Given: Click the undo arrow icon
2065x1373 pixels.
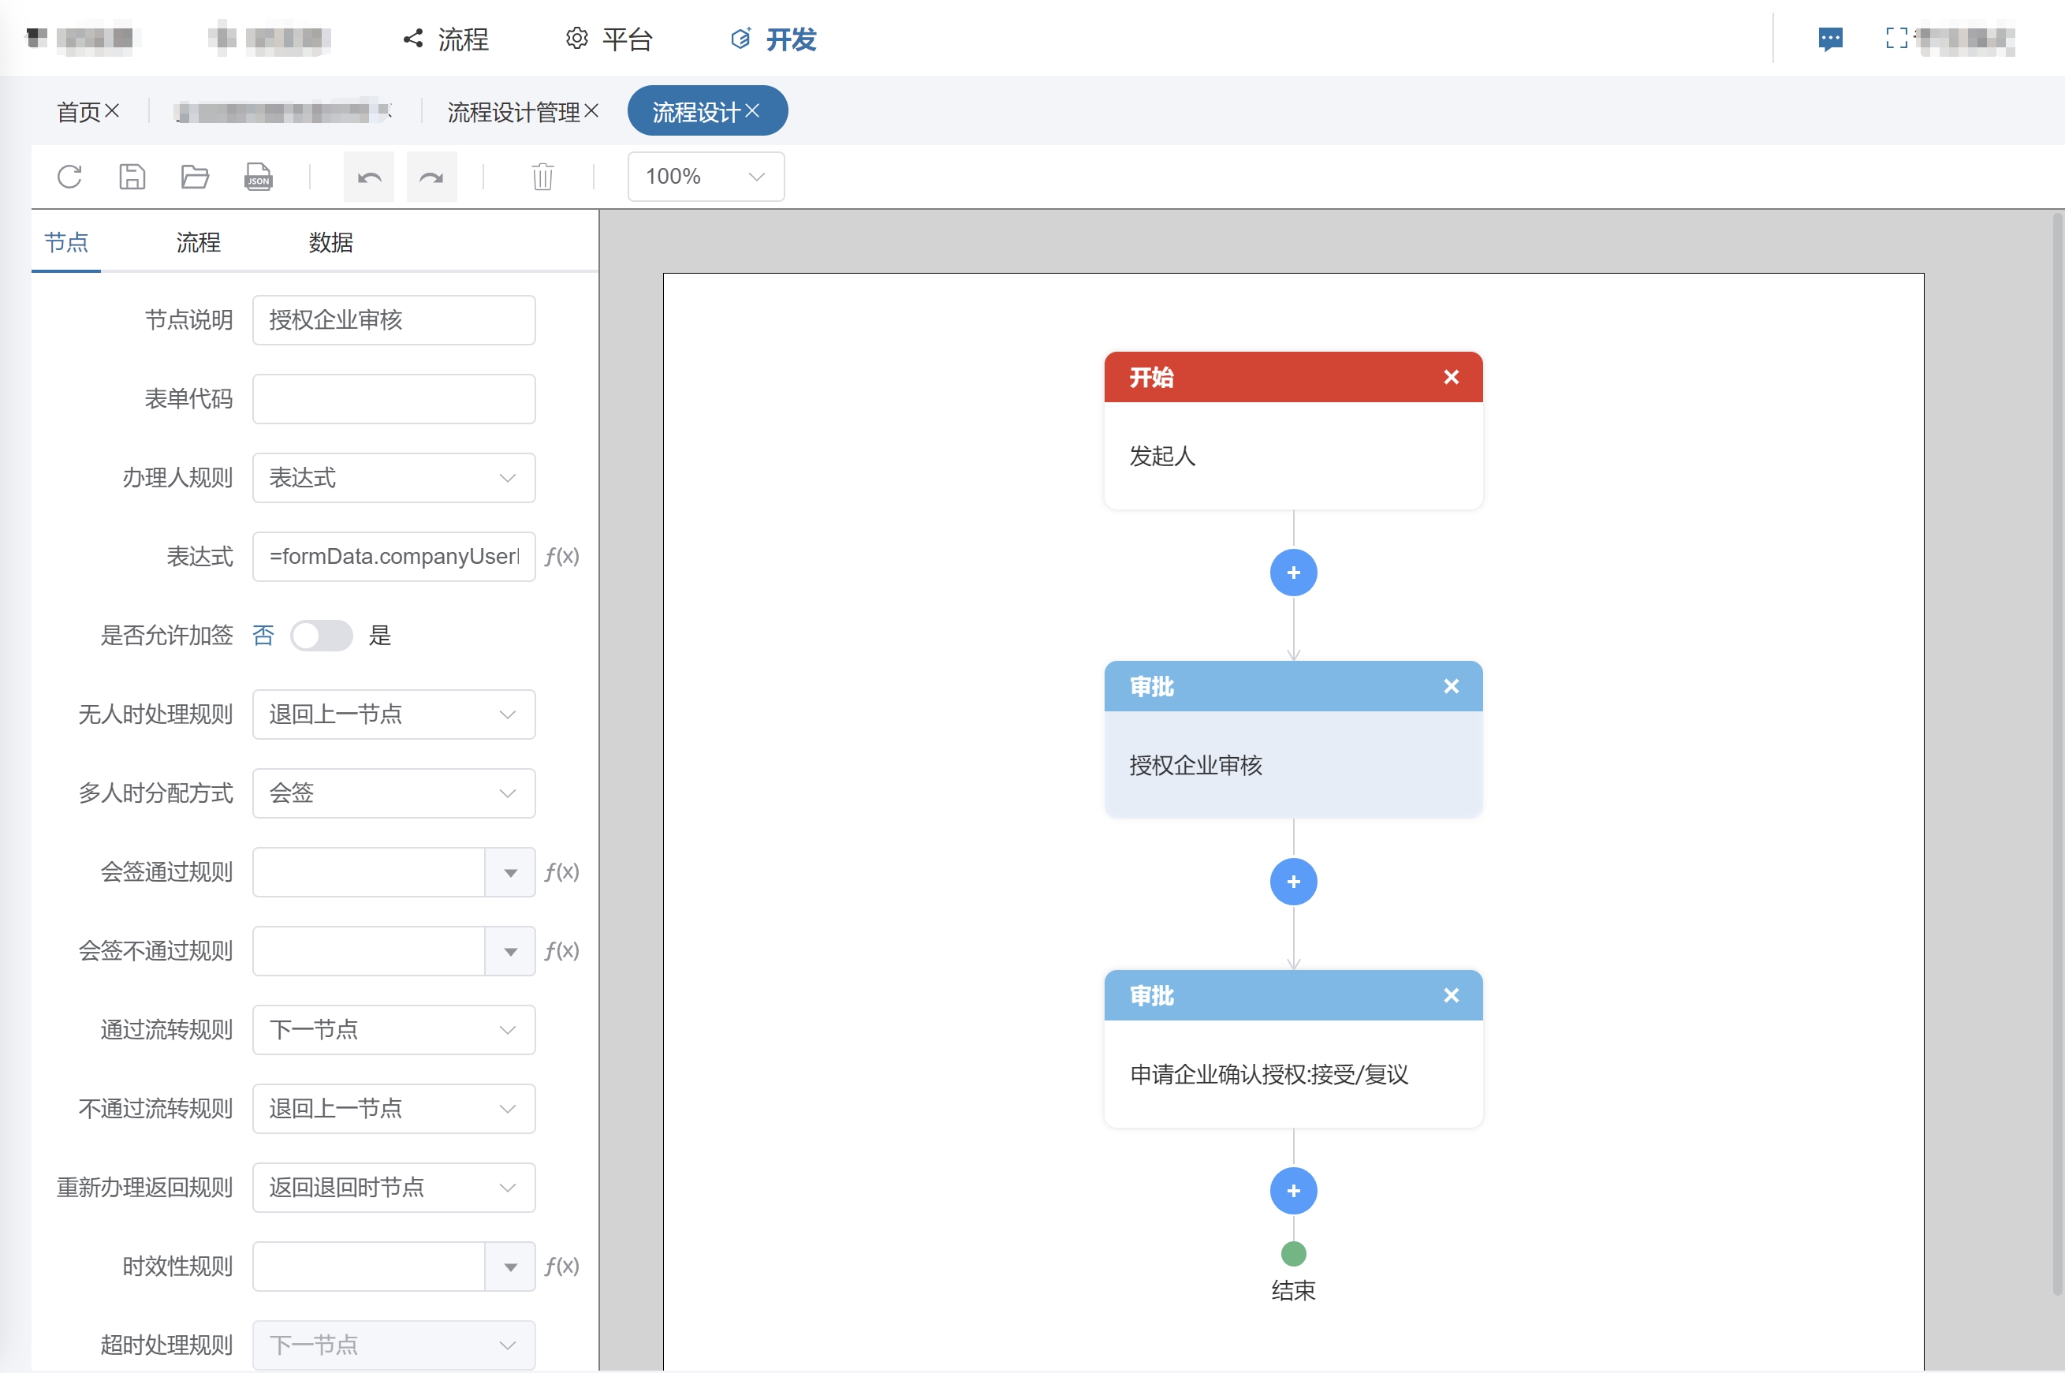Looking at the screenshot, I should click(368, 177).
